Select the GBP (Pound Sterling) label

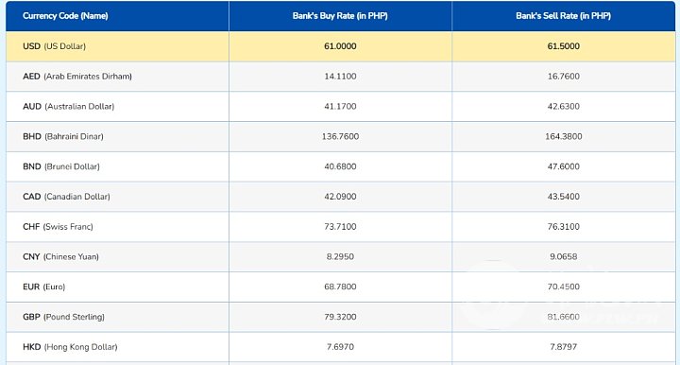pos(64,317)
